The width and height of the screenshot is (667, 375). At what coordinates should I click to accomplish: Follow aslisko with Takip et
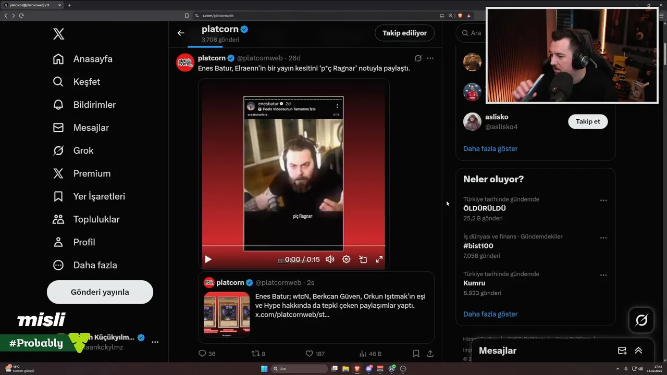588,121
